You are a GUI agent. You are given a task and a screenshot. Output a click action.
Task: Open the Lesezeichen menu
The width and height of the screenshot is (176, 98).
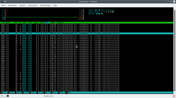tap(33, 5)
